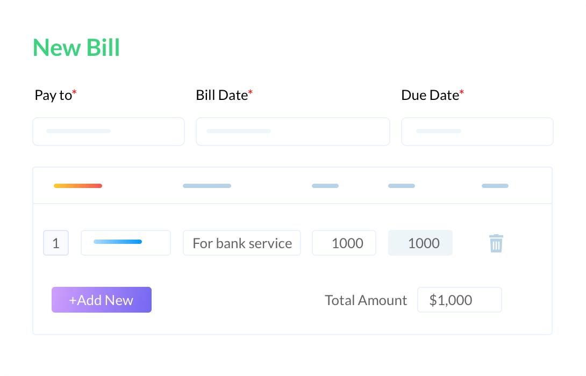Focus the Pay to input field
586x376 pixels.
[109, 132]
